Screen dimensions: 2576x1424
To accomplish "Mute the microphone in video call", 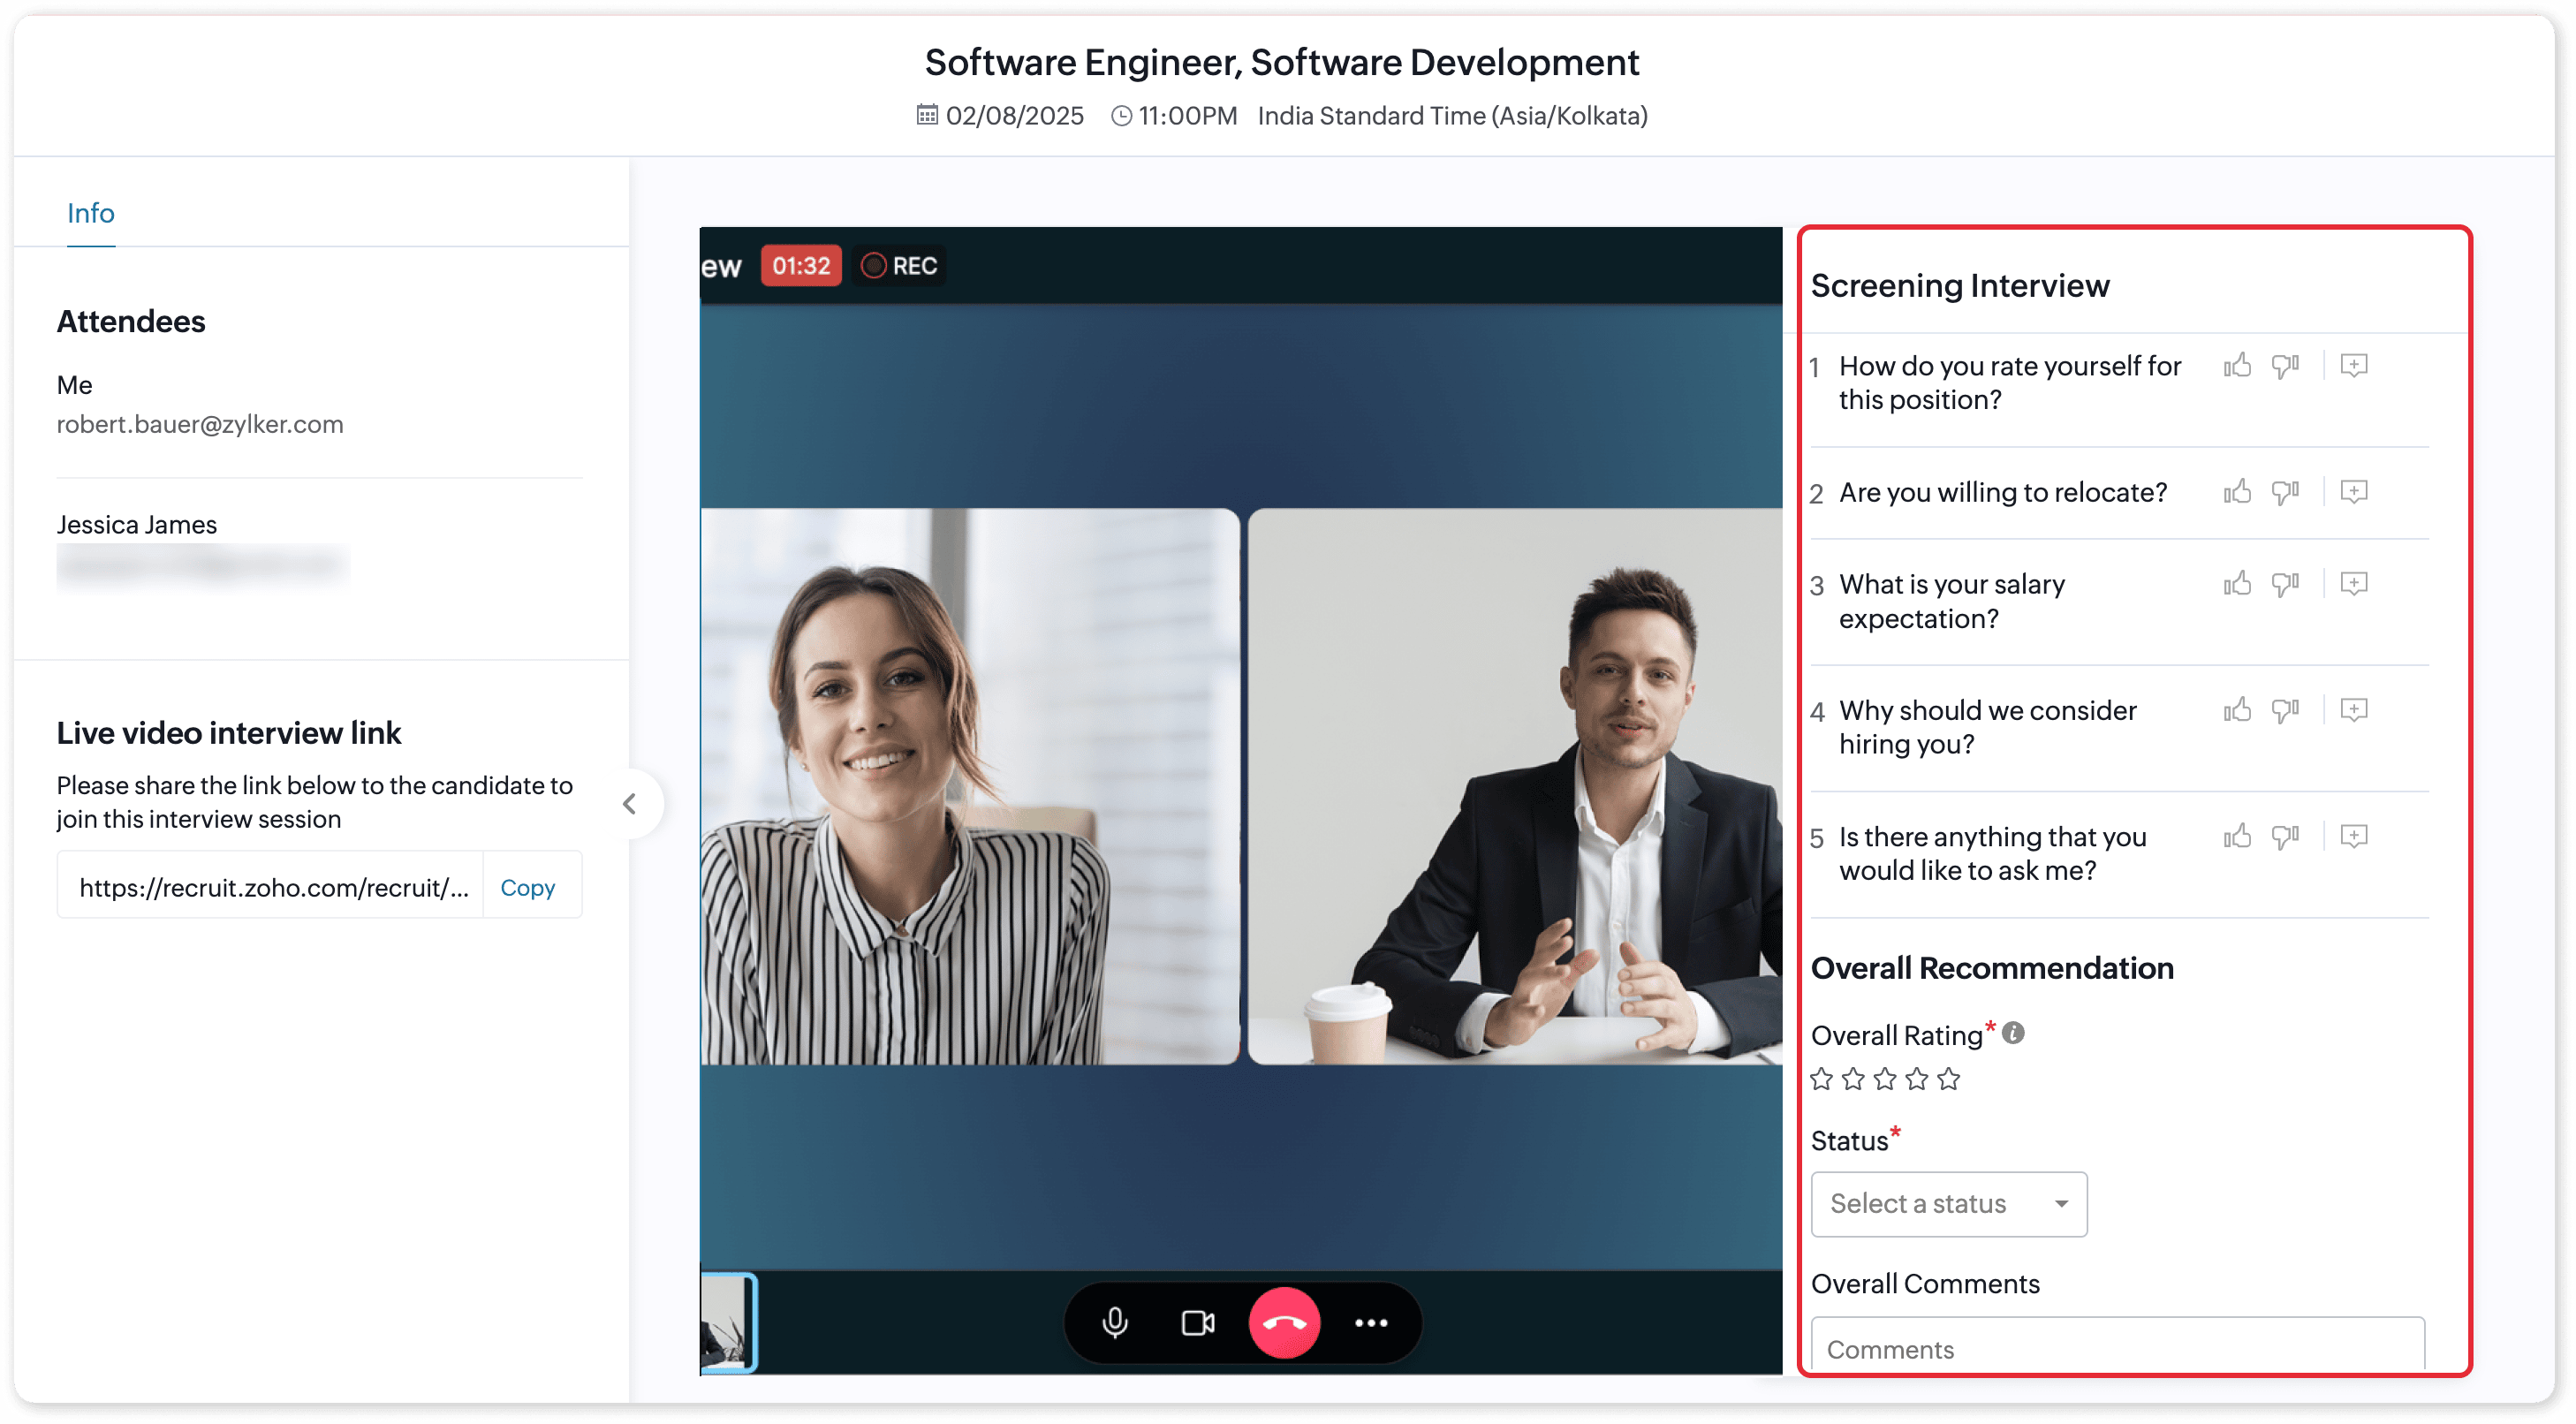I will tap(1115, 1322).
